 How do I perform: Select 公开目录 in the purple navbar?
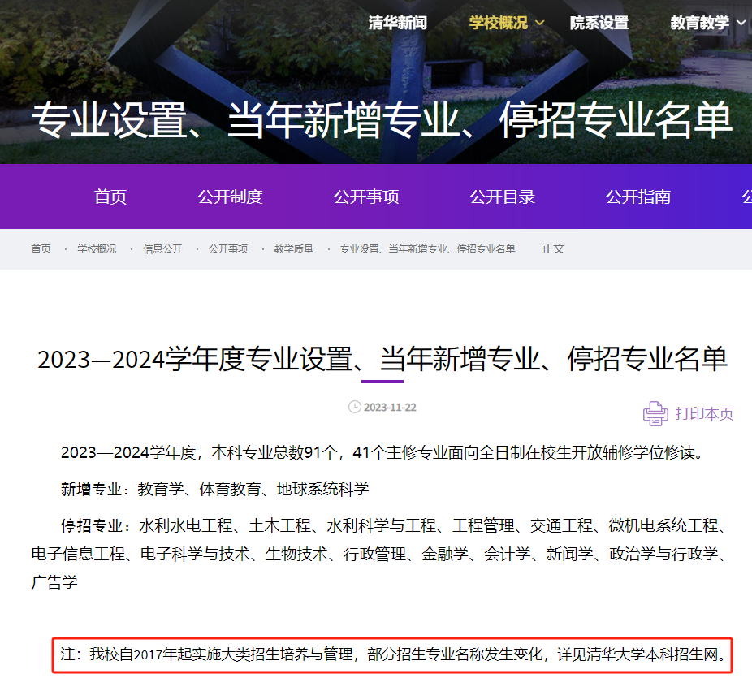point(502,197)
